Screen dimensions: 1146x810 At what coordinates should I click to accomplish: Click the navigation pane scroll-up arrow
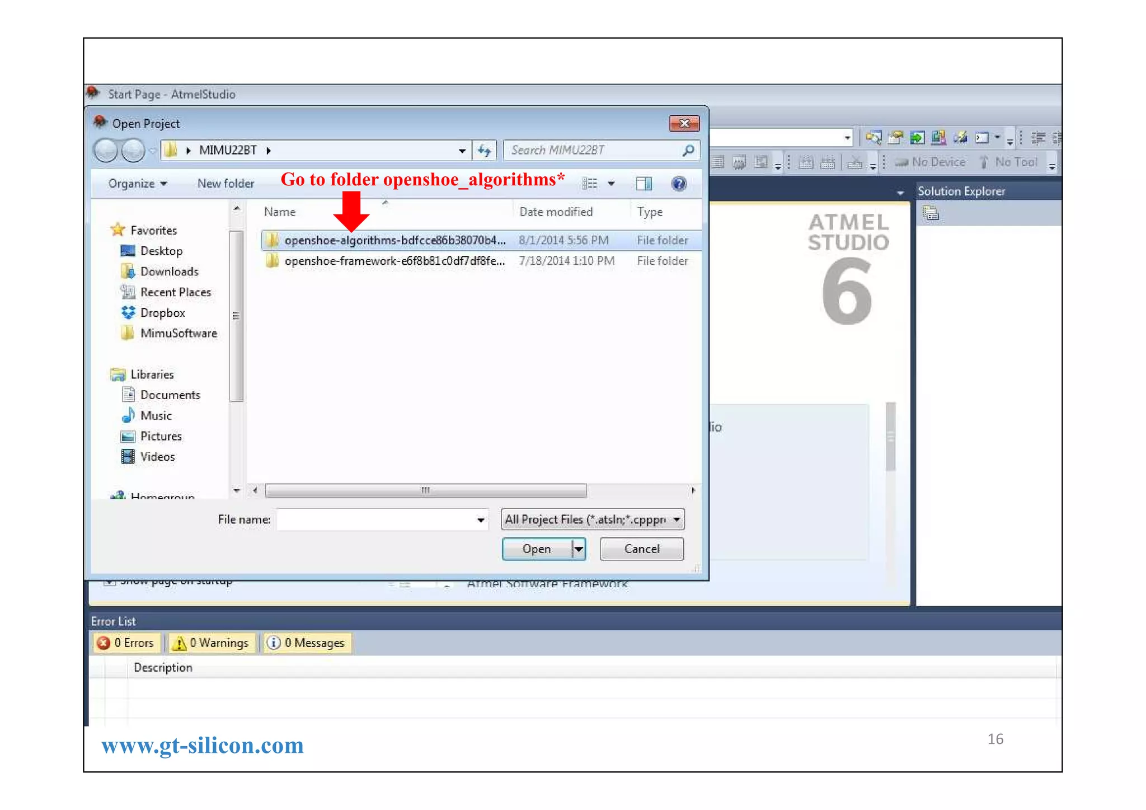coord(236,209)
